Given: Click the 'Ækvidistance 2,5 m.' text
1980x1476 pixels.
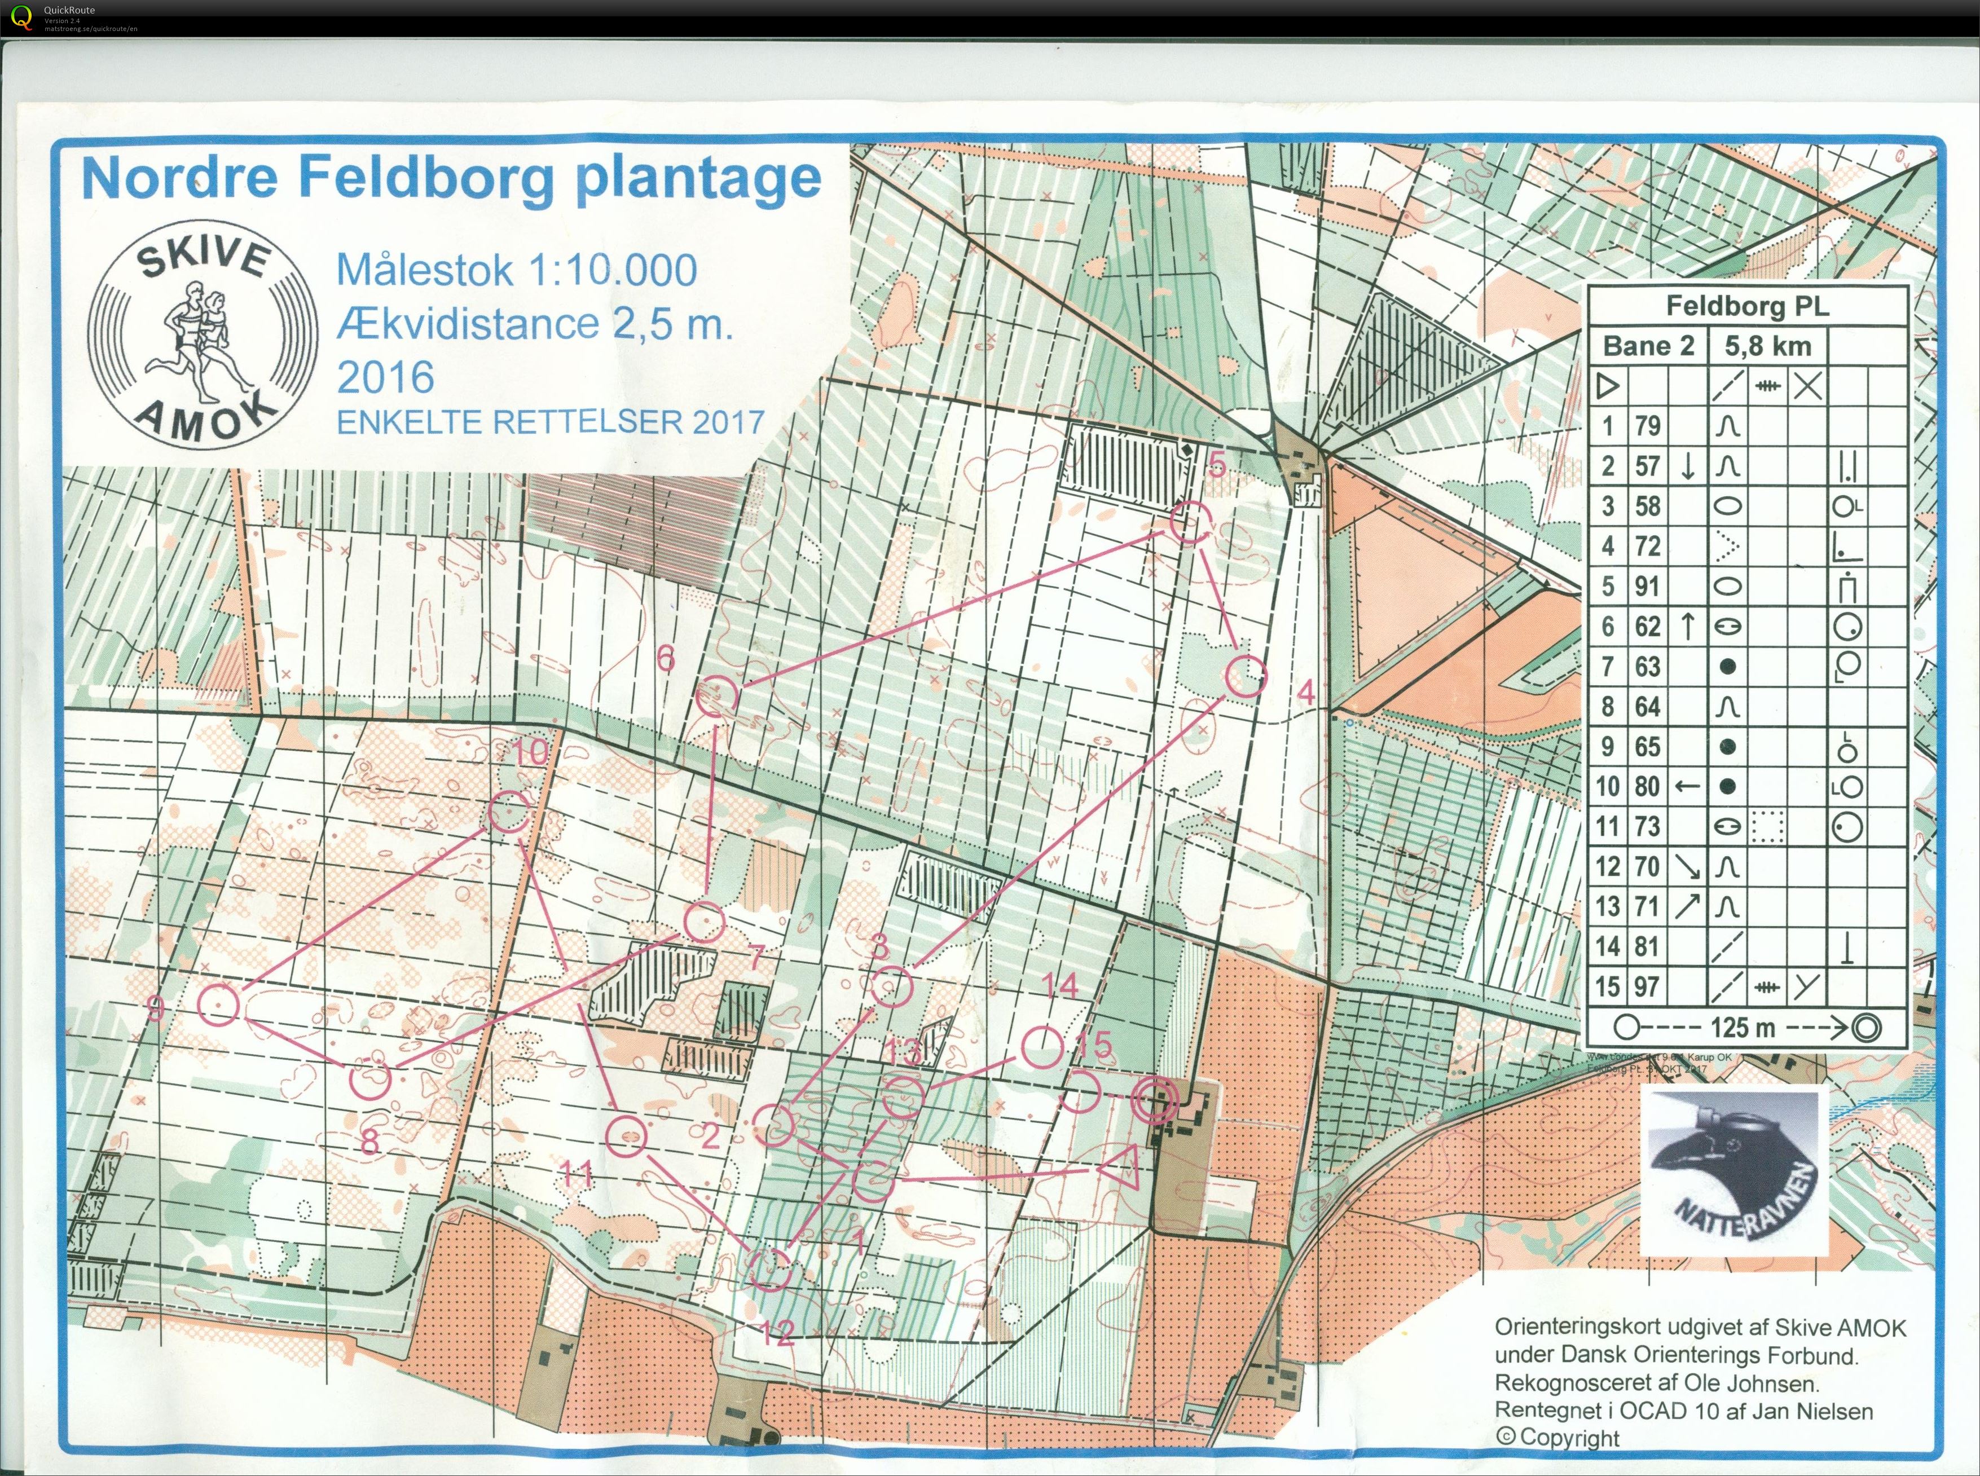Looking at the screenshot, I should click(x=534, y=323).
